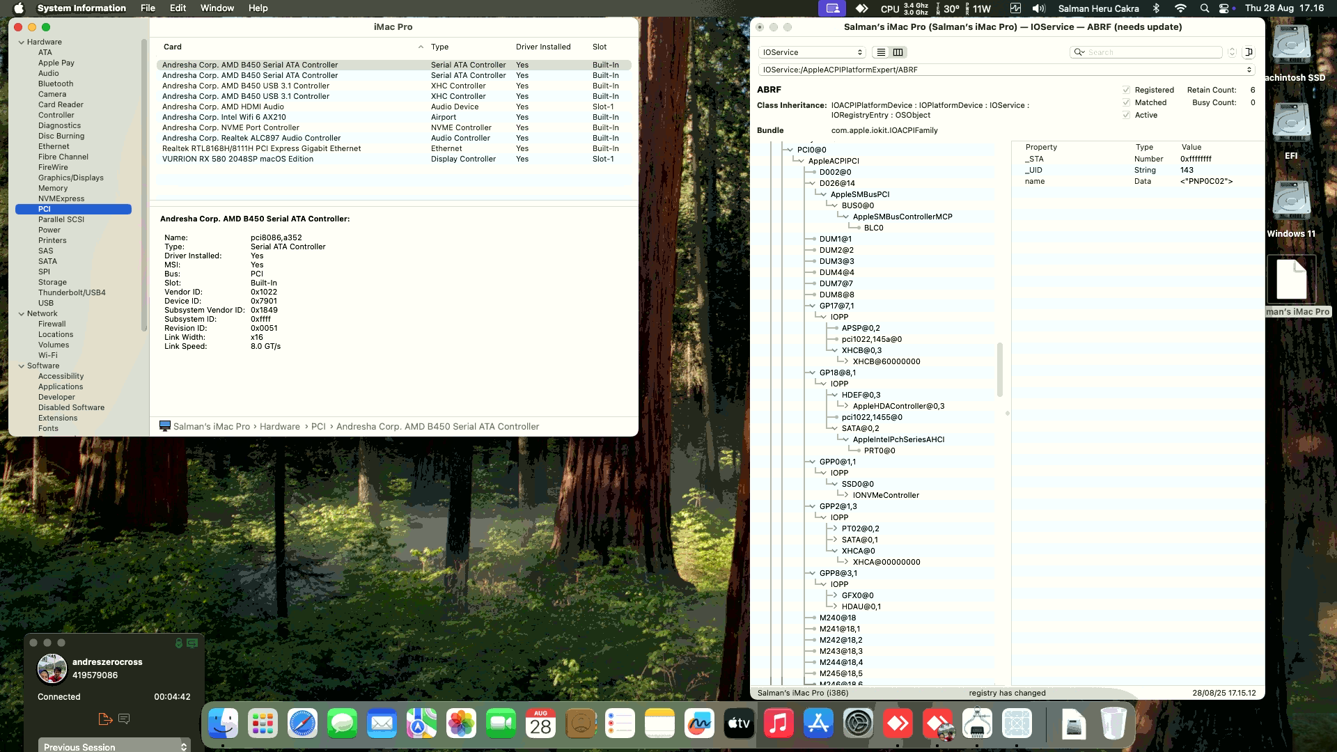Click the Bluetooth icon in menu bar
This screenshot has width=1337, height=752.
point(1156,8)
